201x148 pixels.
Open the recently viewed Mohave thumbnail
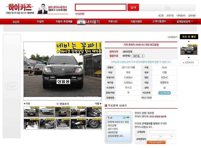point(189,49)
